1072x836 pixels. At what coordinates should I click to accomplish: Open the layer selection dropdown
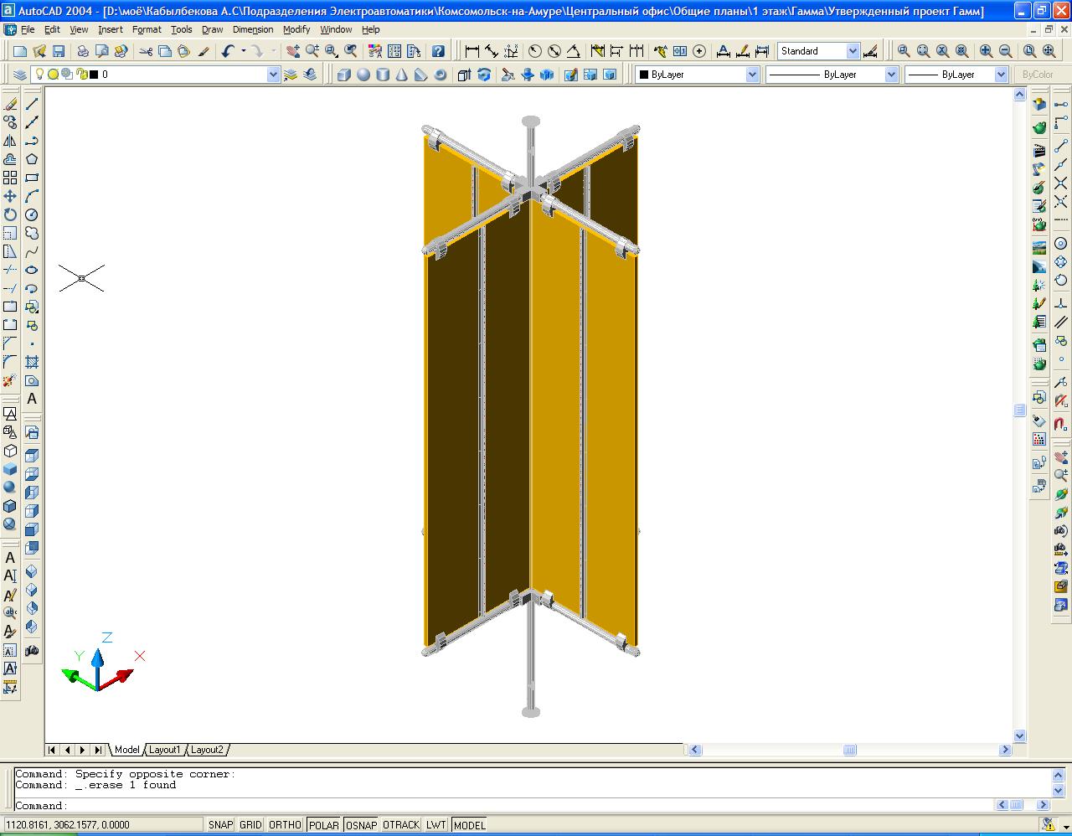[x=273, y=75]
